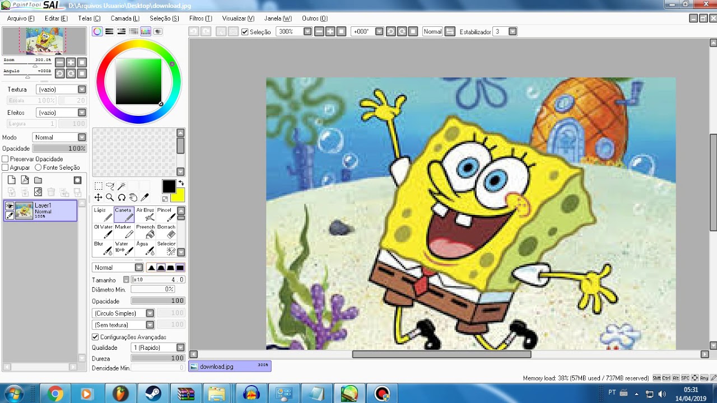Pick the eyedropper color picker tool
Screen dimensions: 717x403
[145, 198]
